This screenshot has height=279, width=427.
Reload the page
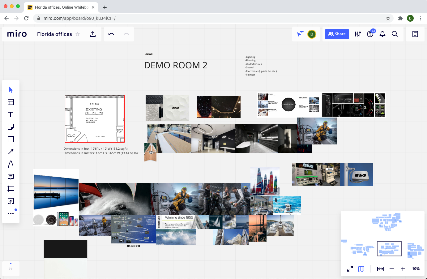tap(26, 18)
